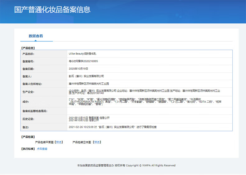Screen dimensions: 246x175
Task: Select the product name Ulike Beauty value
Action: click(83, 54)
